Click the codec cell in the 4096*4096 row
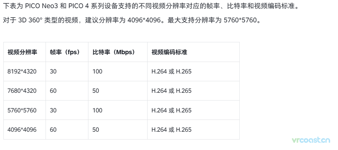The image size is (338, 150). coord(193,130)
